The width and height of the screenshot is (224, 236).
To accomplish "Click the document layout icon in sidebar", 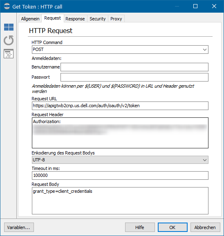I will 9,53.
